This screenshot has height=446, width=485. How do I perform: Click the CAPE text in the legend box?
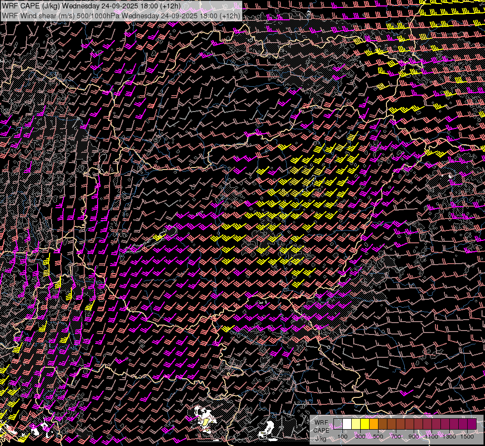(321, 431)
